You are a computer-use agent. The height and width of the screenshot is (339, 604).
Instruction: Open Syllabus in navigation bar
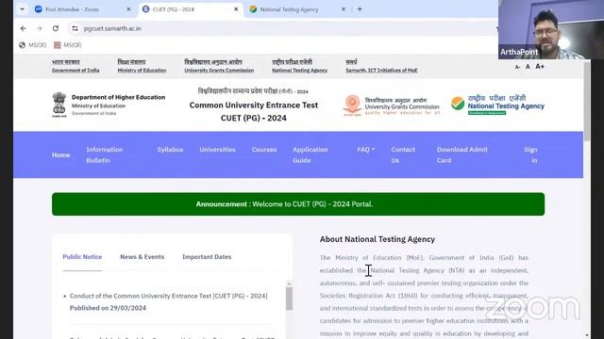coord(170,150)
